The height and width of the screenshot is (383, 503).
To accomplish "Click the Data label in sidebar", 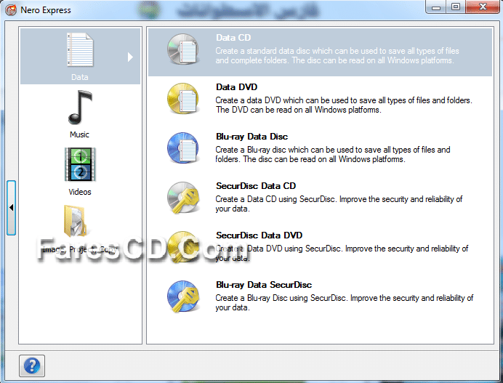I will pyautogui.click(x=79, y=77).
